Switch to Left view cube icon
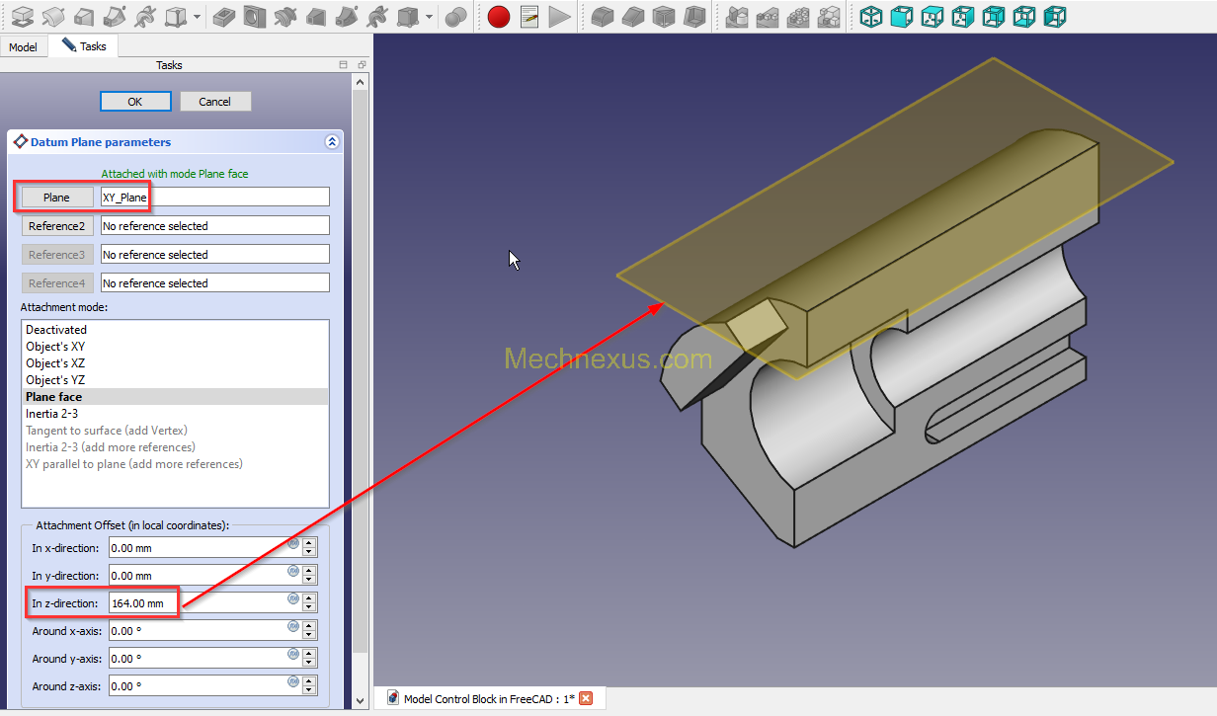The height and width of the screenshot is (716, 1217). pyautogui.click(x=1055, y=16)
